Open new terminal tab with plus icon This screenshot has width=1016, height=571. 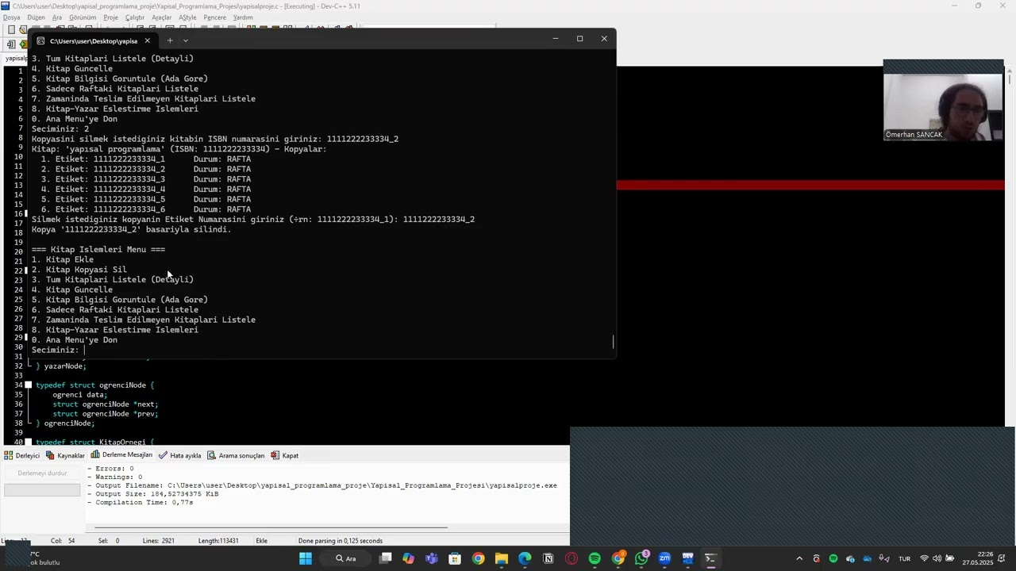pos(169,40)
